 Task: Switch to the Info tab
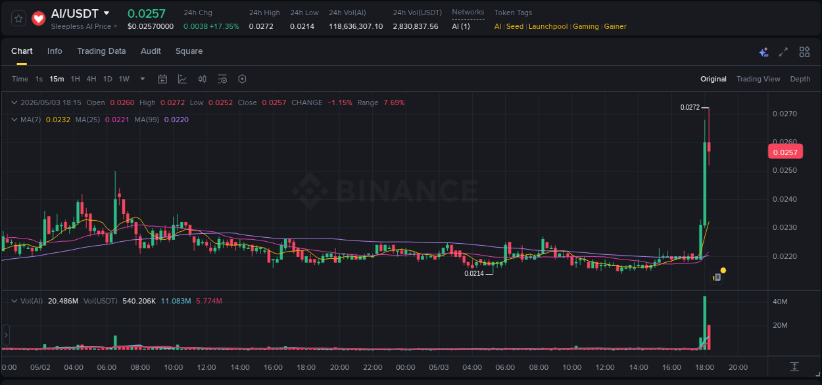click(x=55, y=51)
